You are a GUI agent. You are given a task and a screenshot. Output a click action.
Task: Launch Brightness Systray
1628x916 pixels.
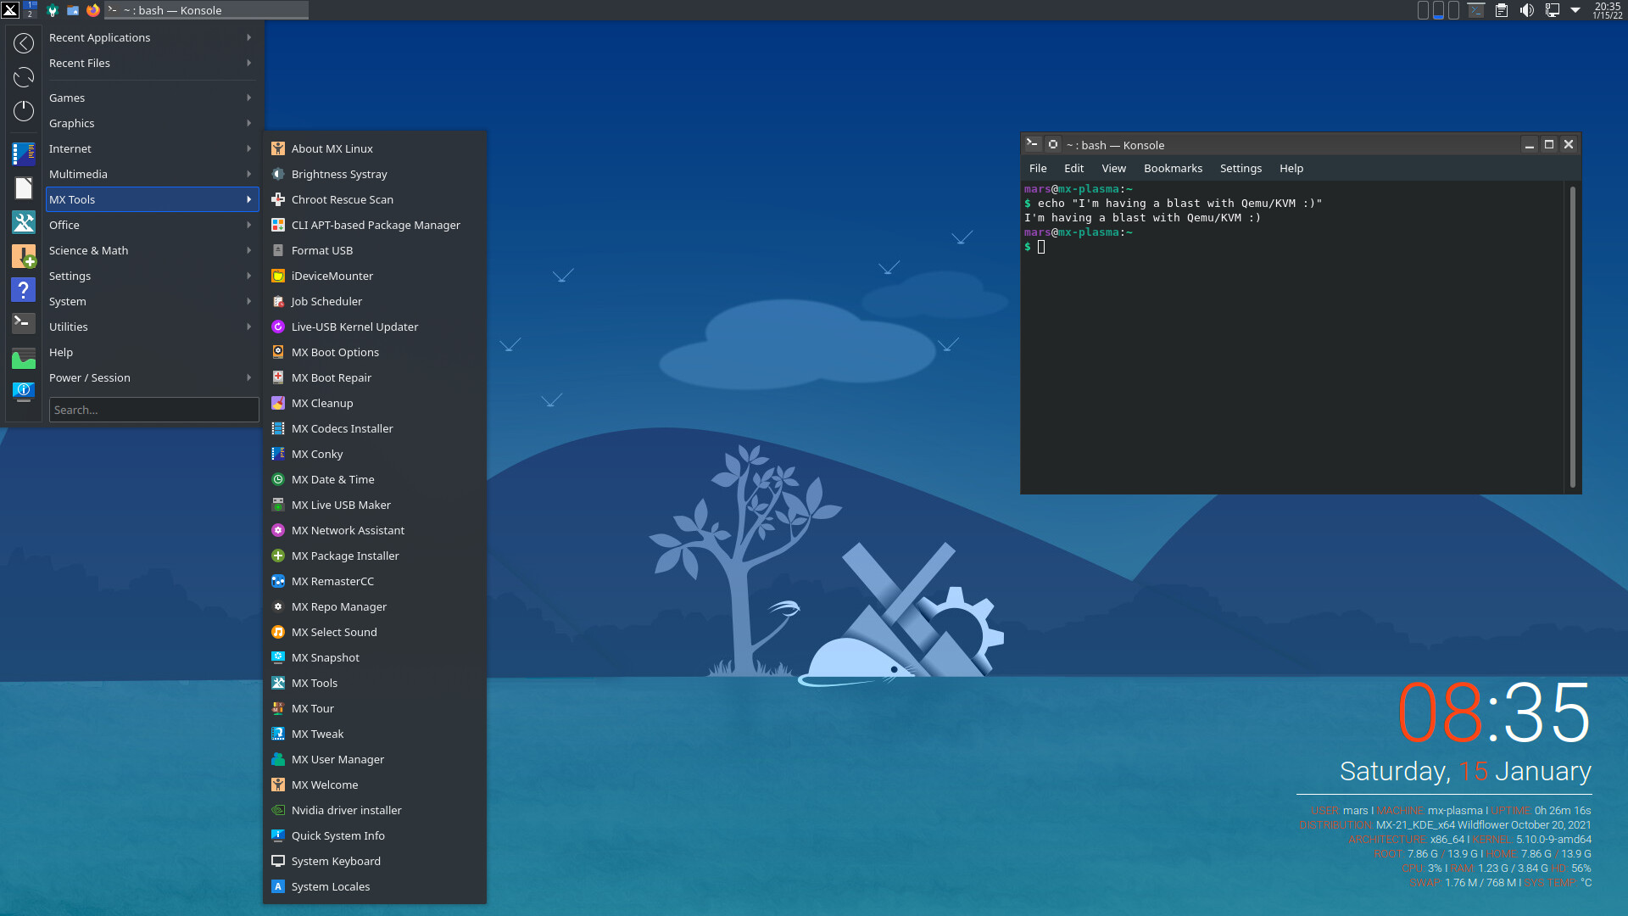pyautogui.click(x=374, y=174)
